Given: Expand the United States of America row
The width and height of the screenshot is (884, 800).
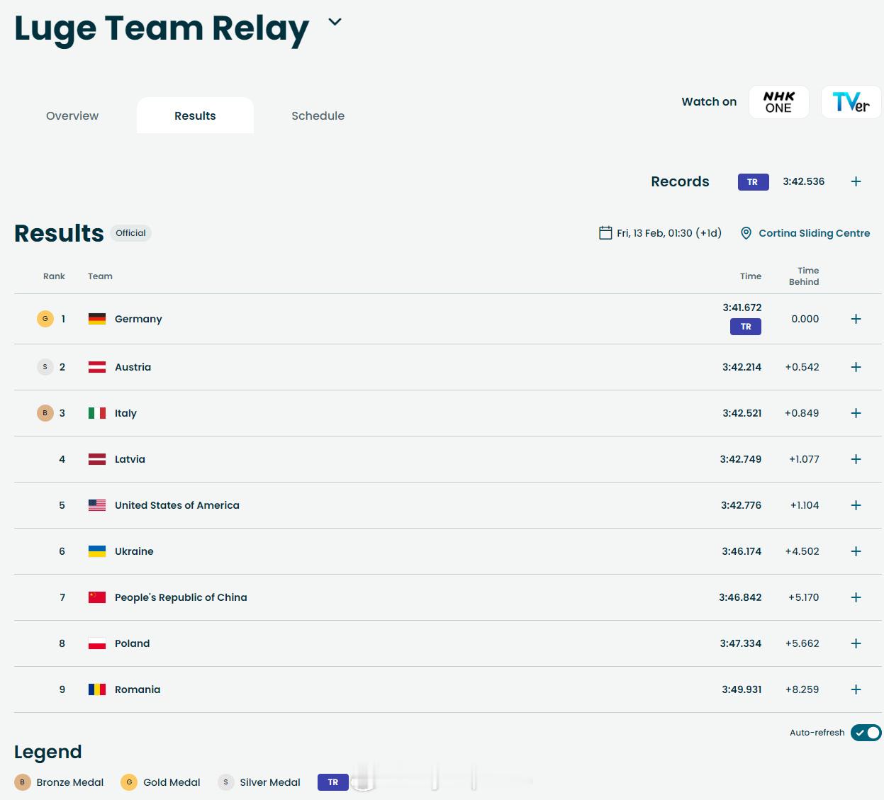Looking at the screenshot, I should [x=856, y=505].
